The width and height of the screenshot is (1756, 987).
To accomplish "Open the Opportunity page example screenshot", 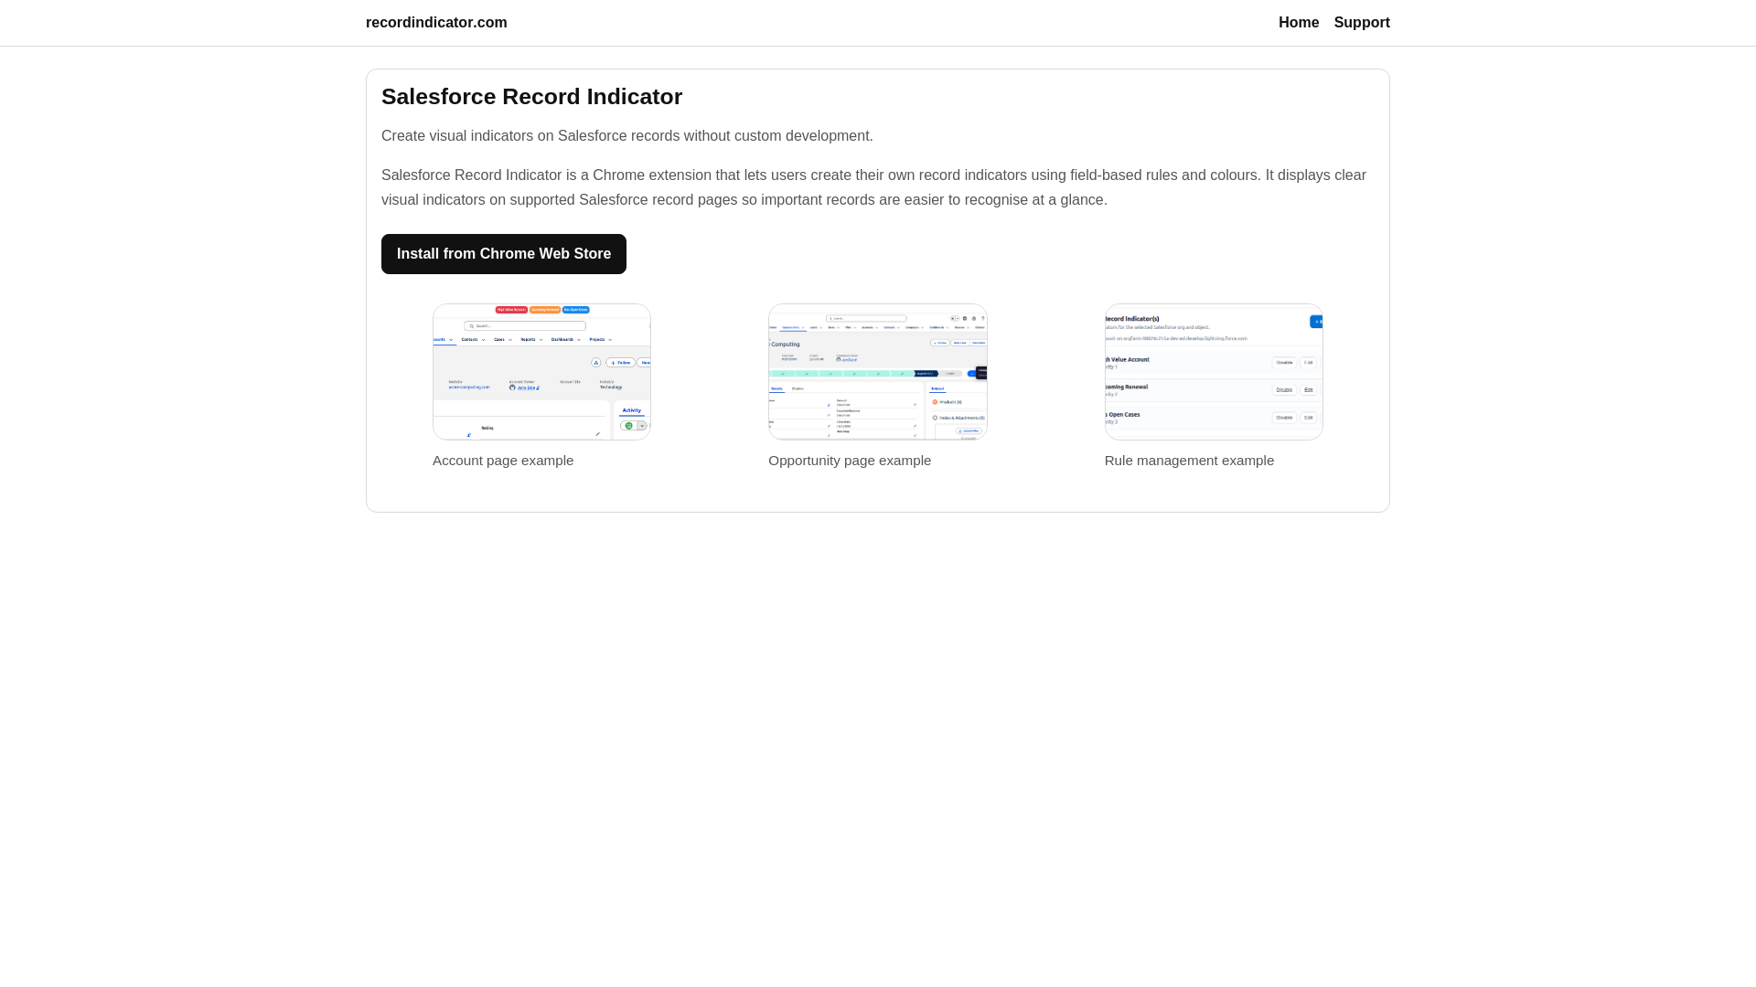I will [878, 372].
